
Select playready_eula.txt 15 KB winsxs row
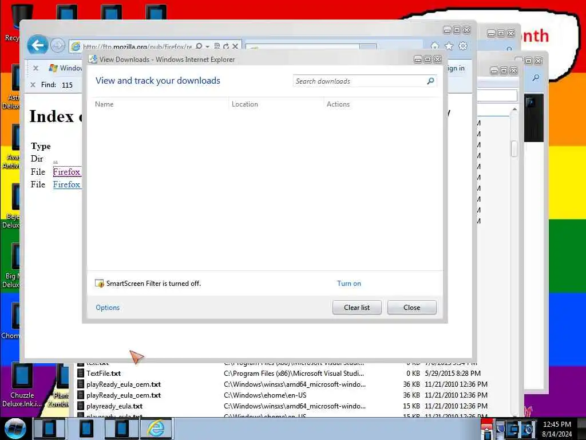pyautogui.click(x=114, y=406)
